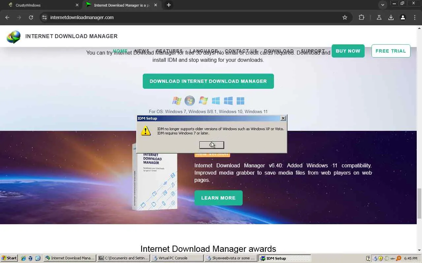Viewport: 422px width, 263px height.
Task: Go forward to the next page
Action: pos(19,17)
